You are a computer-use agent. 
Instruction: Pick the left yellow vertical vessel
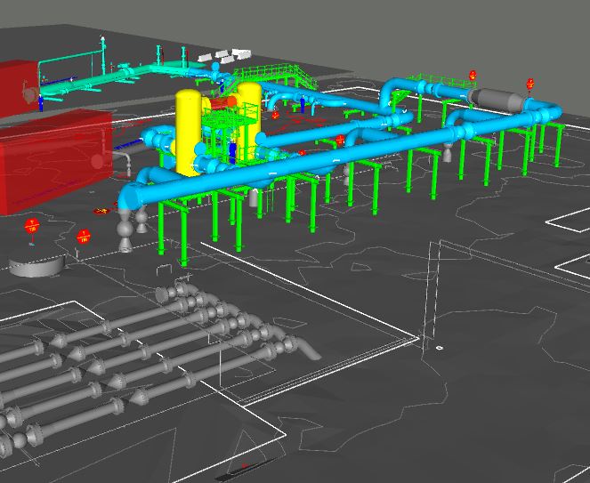click(188, 133)
